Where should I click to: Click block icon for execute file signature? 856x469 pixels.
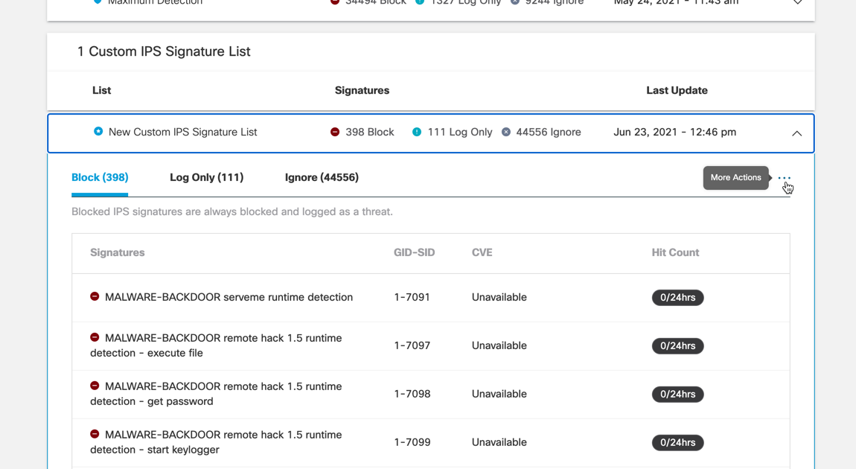coord(95,337)
